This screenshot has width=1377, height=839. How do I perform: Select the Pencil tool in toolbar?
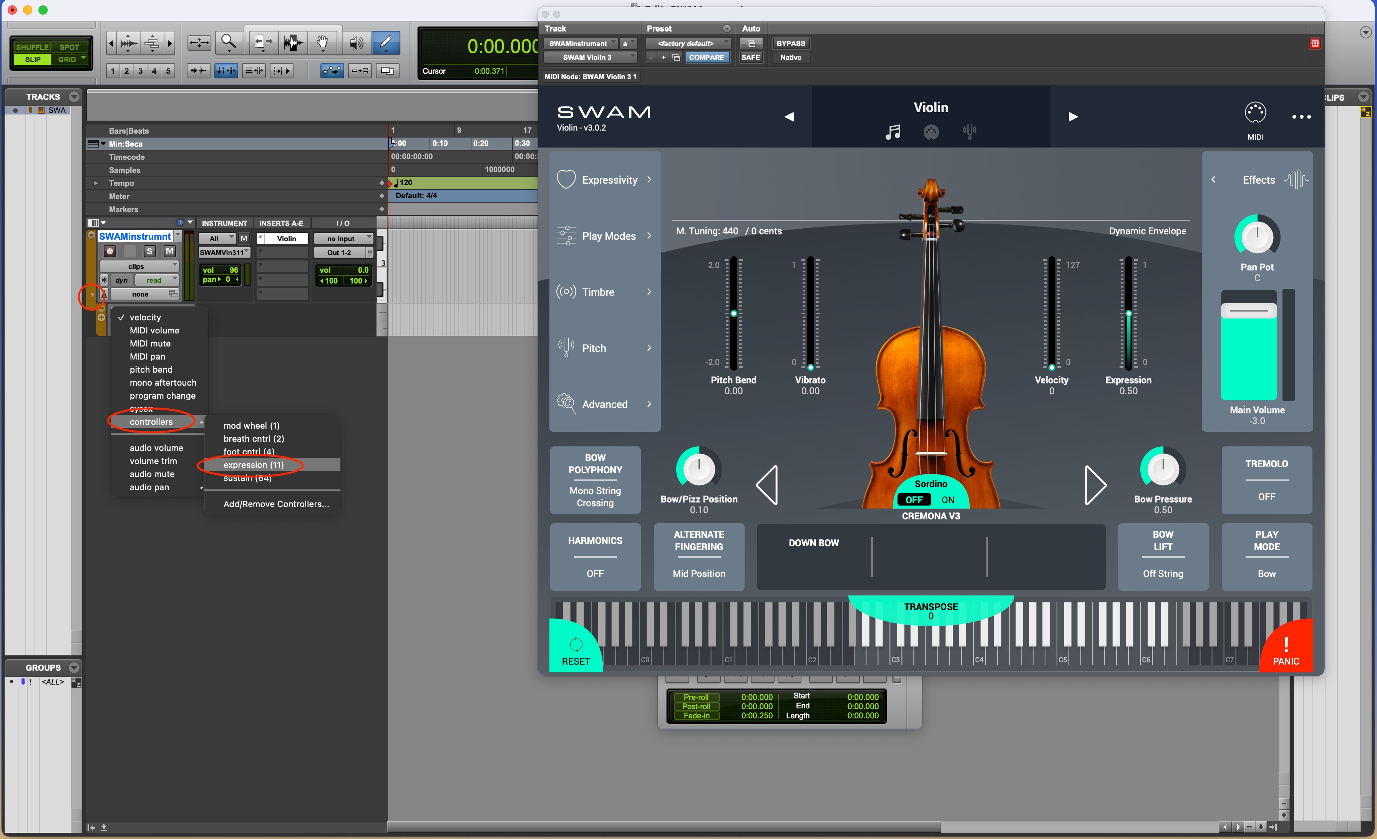pos(386,43)
